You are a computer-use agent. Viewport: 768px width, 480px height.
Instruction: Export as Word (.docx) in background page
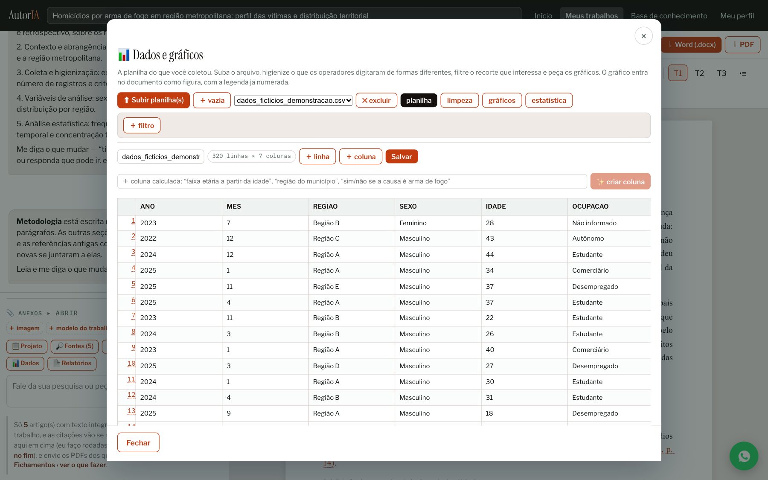[692, 44]
